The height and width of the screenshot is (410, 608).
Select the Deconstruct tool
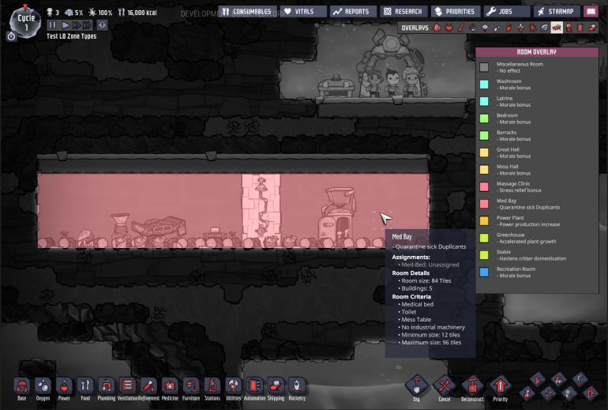(x=472, y=386)
